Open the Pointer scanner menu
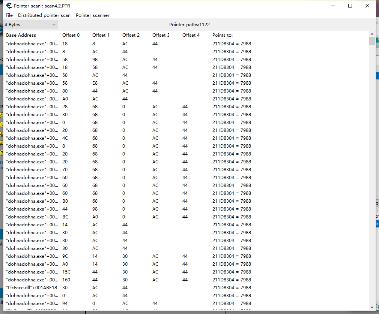The height and width of the screenshot is (314, 379). click(93, 15)
